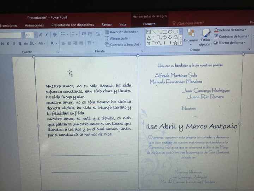Toggle bold (N) formatting
Image resolution: width=254 pixels, height=191 pixels.
[2, 44]
